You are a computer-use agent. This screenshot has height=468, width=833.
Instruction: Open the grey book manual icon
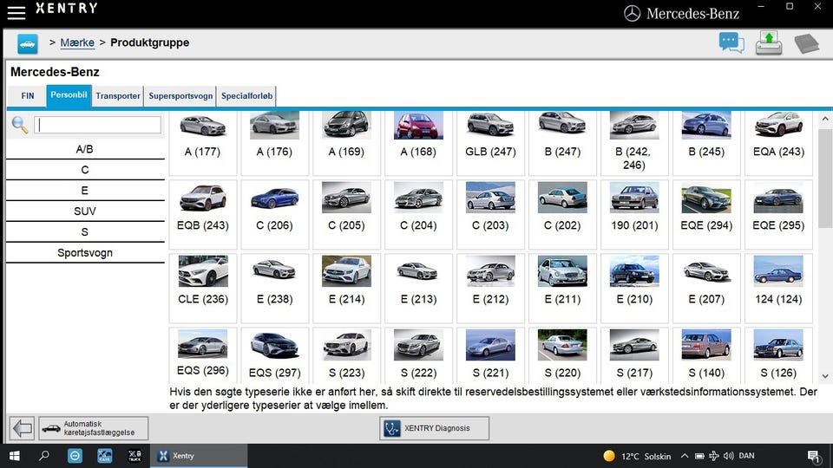pyautogui.click(x=806, y=42)
